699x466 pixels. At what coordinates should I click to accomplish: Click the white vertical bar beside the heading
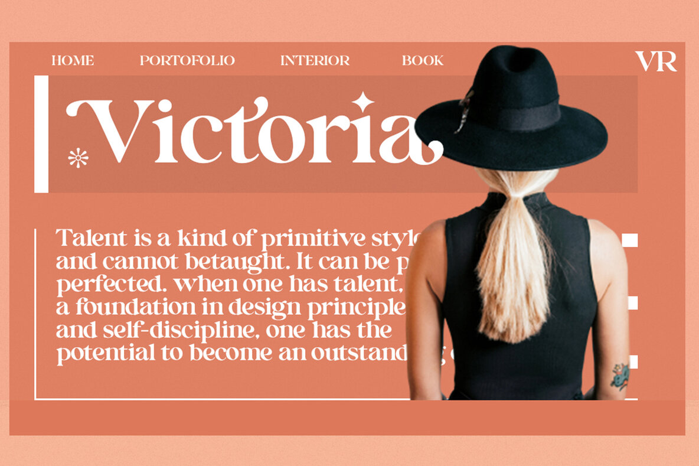[41, 134]
